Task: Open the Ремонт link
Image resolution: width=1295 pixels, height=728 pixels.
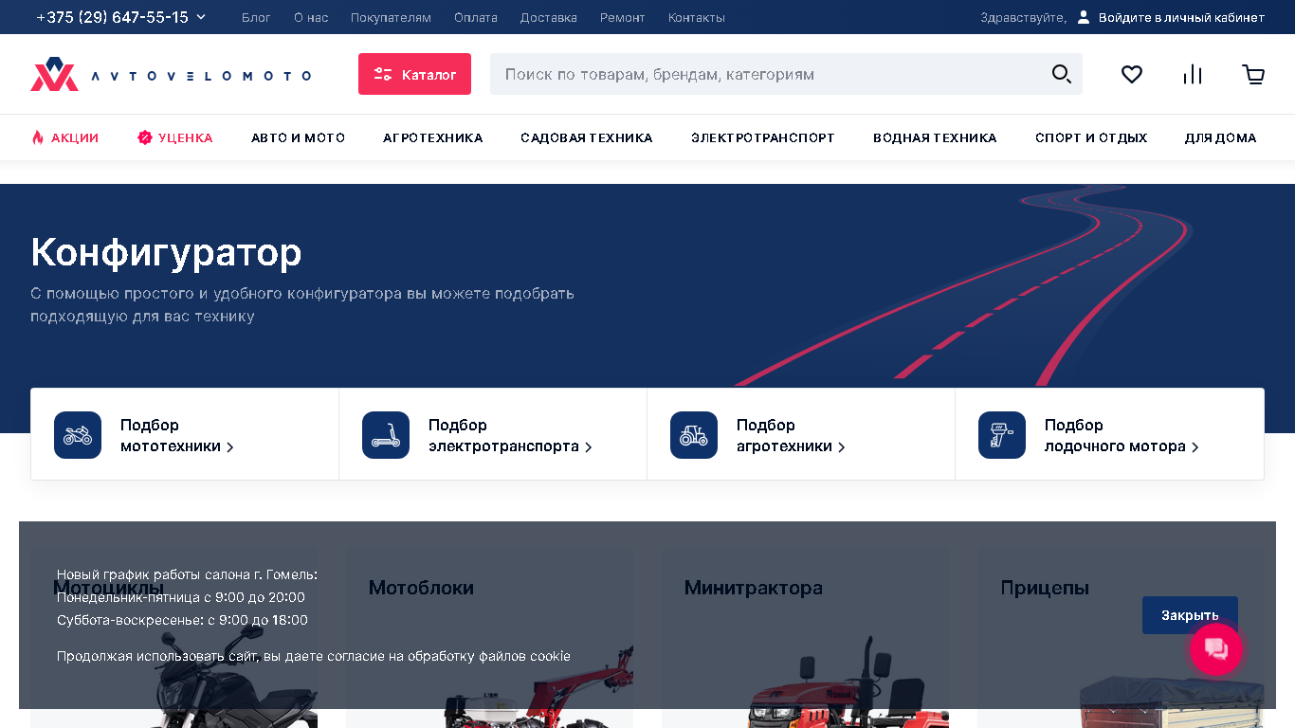Action: coord(623,17)
